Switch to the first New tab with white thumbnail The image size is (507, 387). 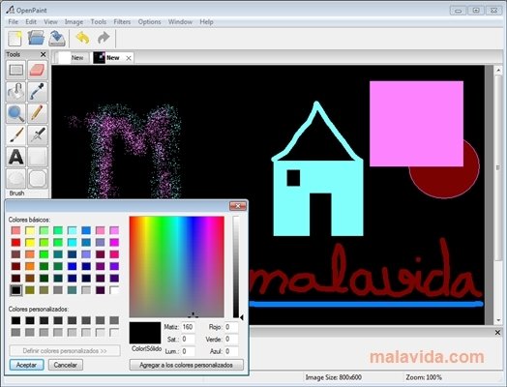pyautogui.click(x=72, y=58)
